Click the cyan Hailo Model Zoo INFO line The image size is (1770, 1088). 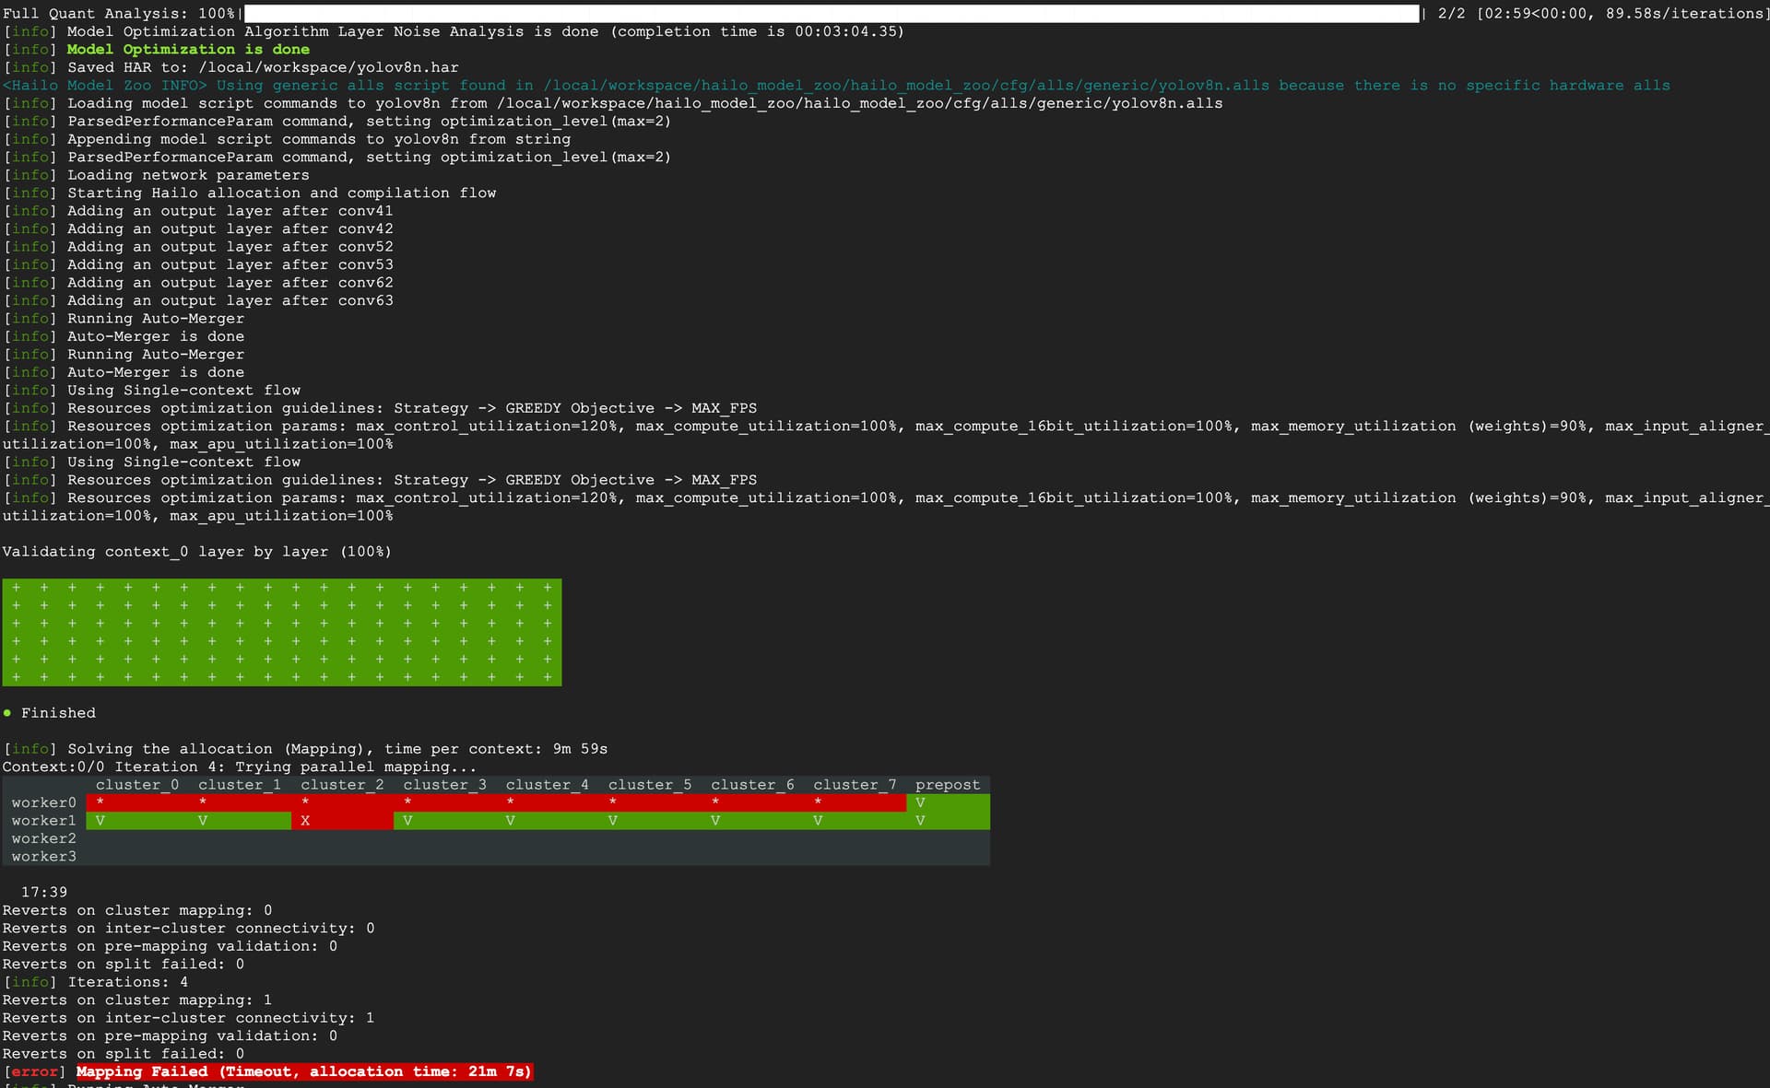835,86
